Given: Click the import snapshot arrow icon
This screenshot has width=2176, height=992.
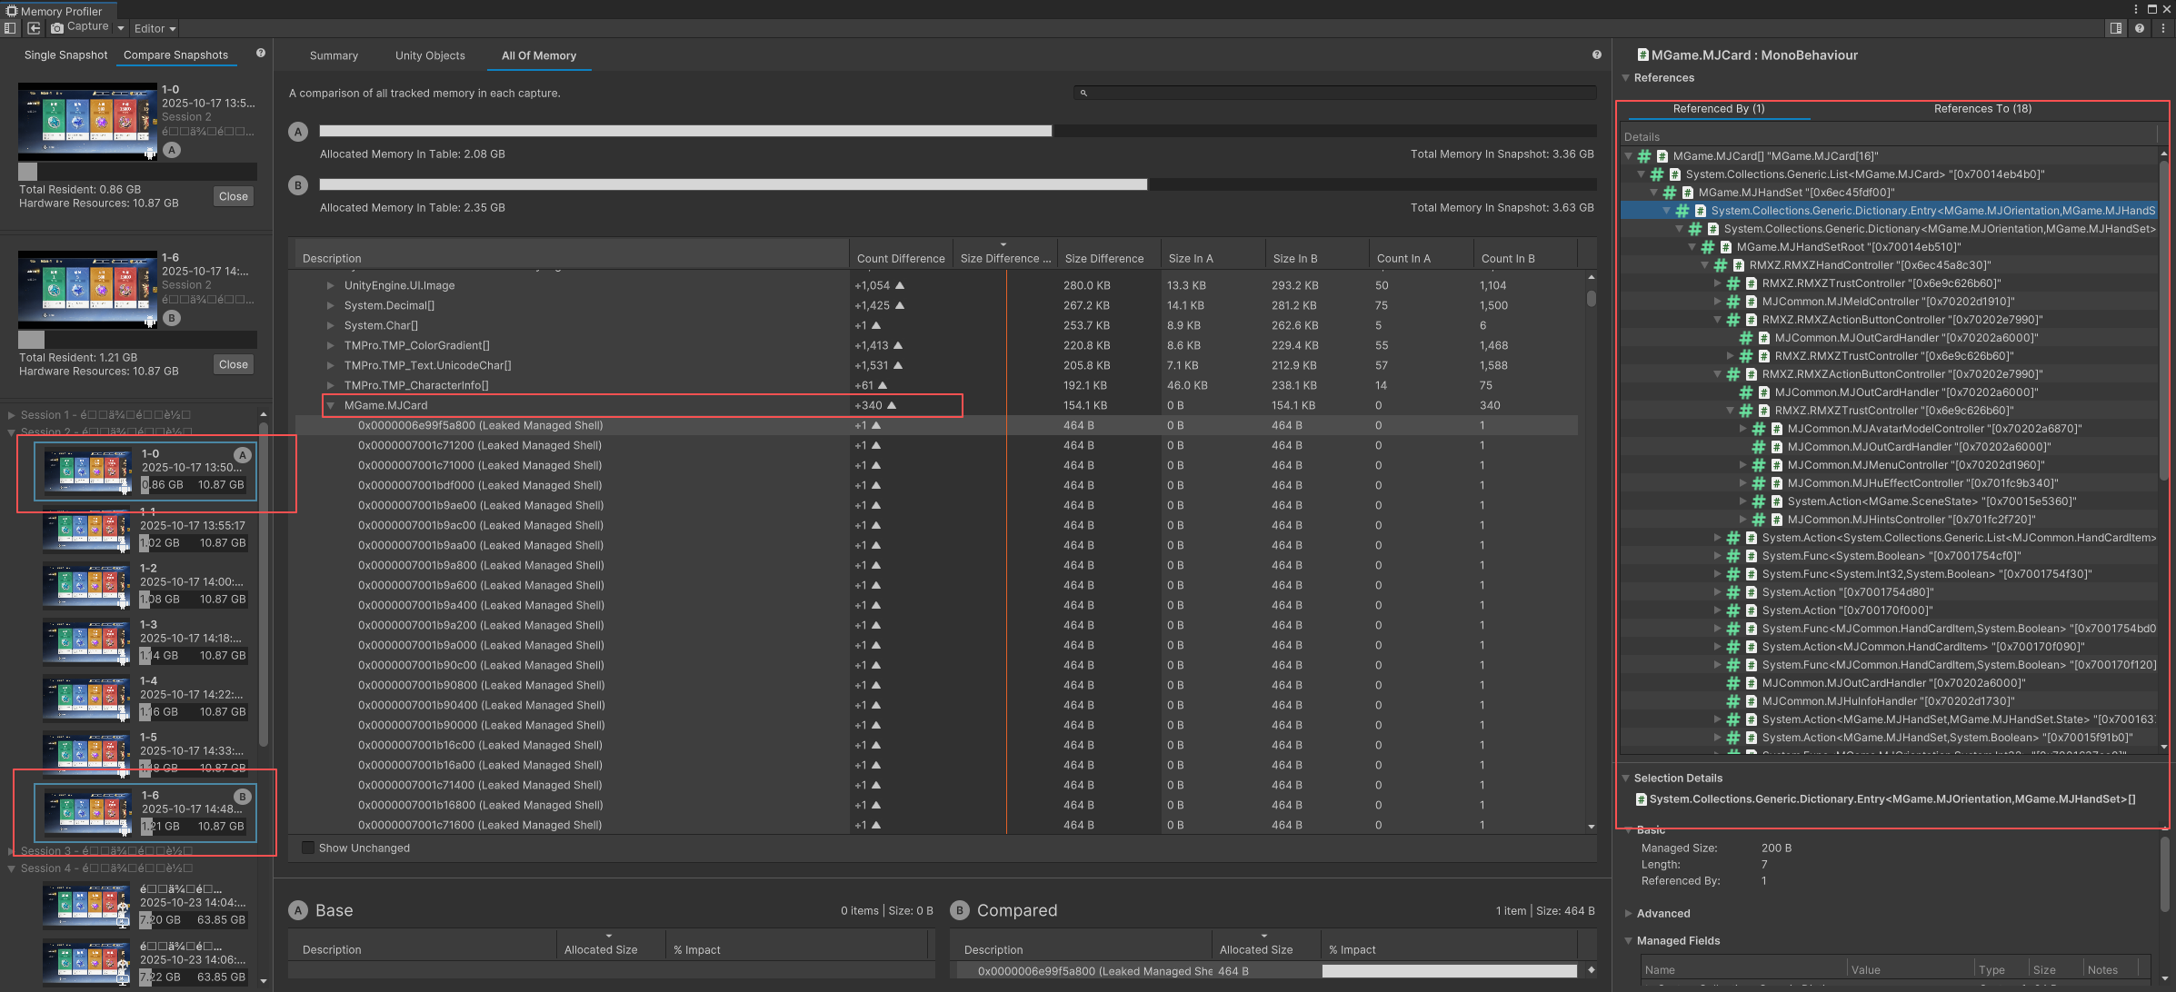Looking at the screenshot, I should (x=34, y=28).
